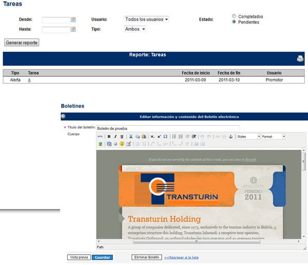Apply superscript formatting
Screen dimensions: 308x265
(159, 137)
